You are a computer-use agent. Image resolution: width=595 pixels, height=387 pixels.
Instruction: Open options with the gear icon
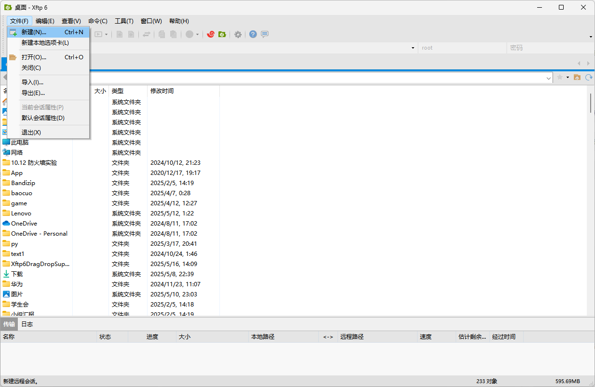[x=238, y=34]
